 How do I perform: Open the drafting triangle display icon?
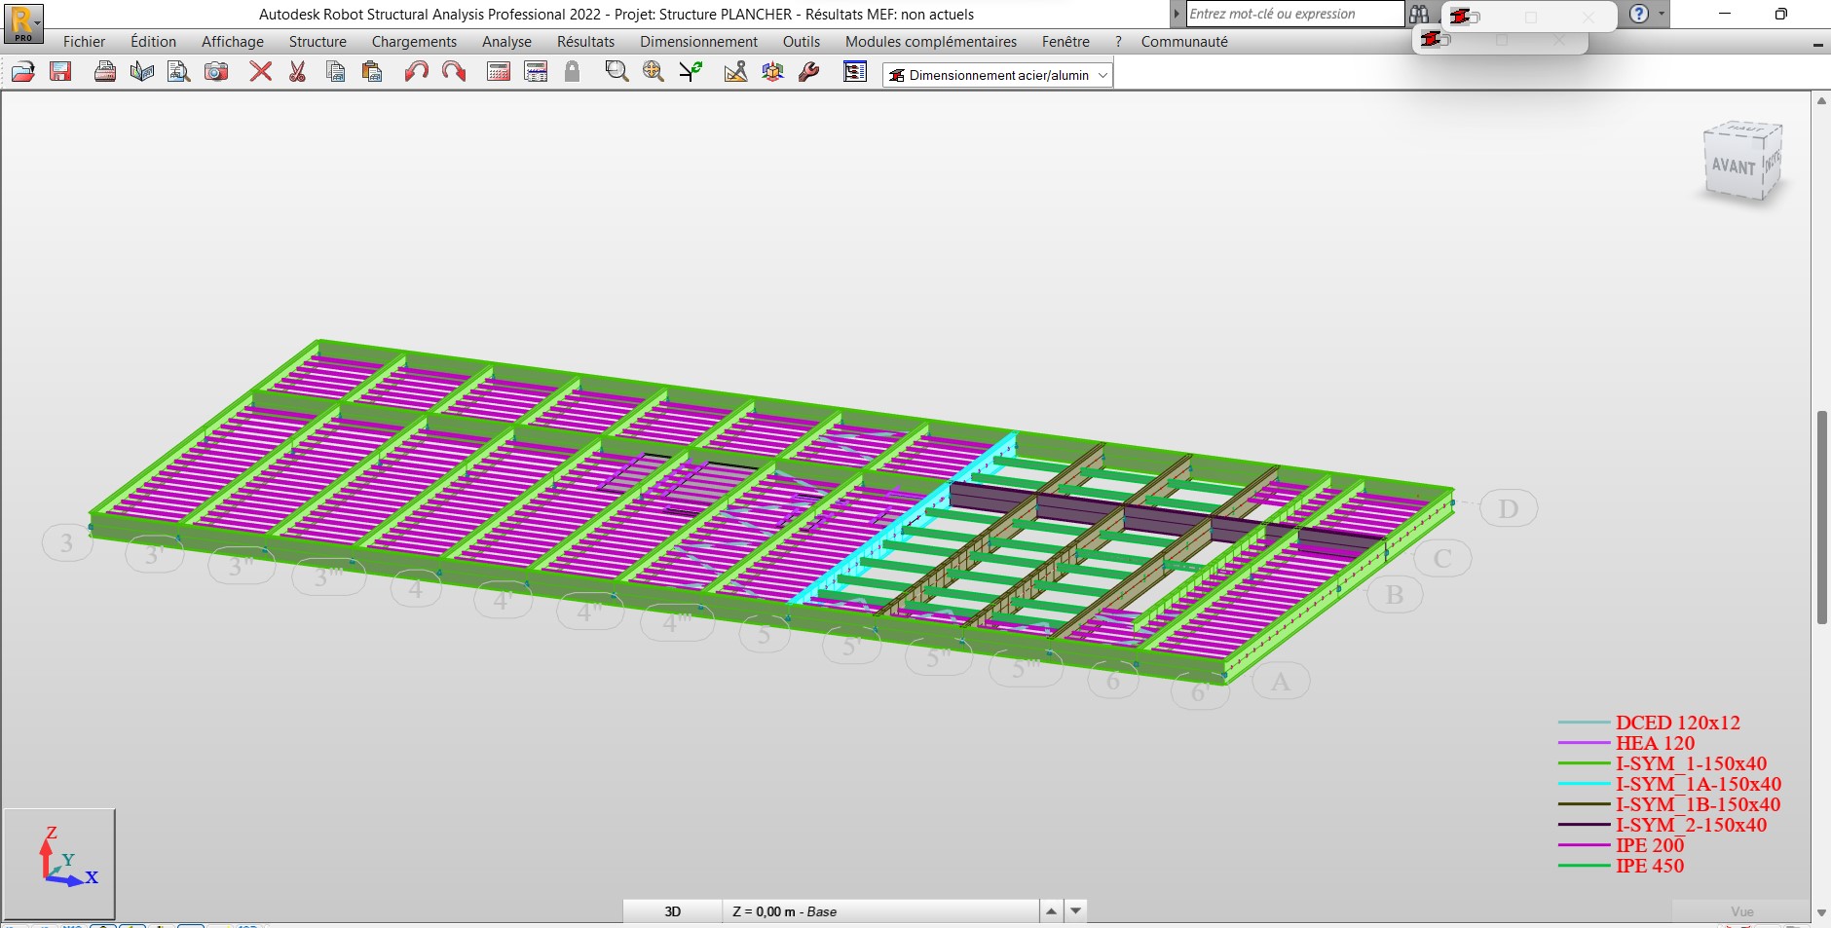tap(736, 72)
